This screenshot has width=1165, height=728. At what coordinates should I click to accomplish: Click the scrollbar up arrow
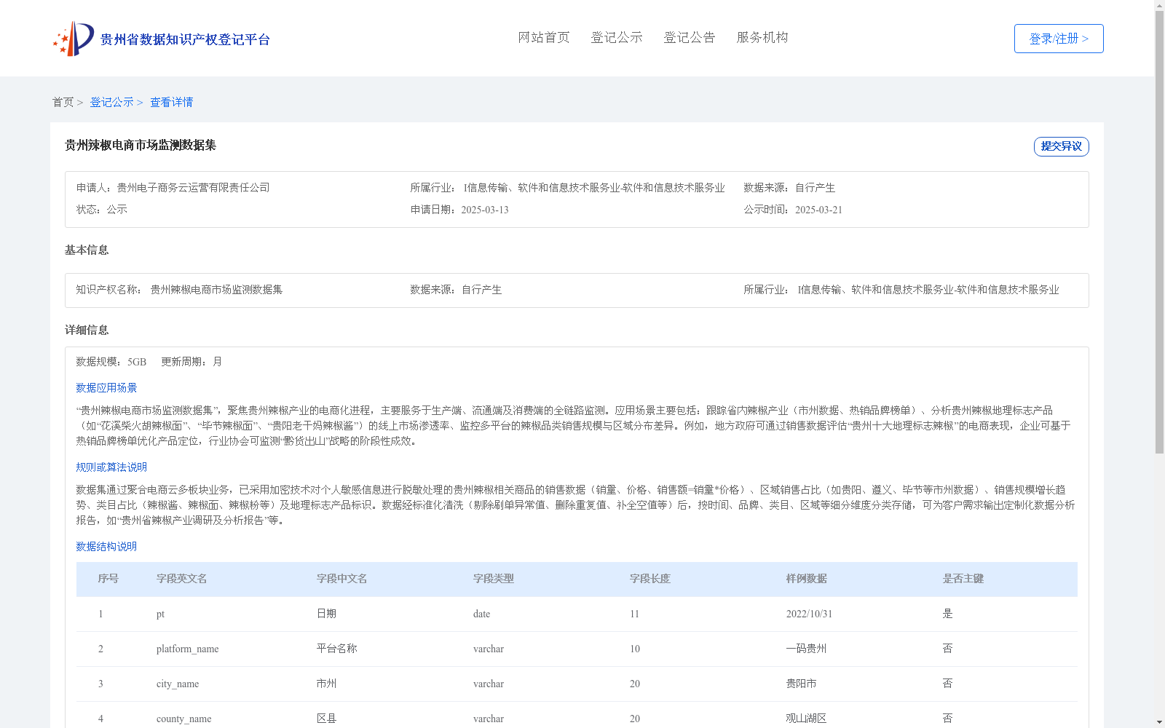click(1159, 6)
